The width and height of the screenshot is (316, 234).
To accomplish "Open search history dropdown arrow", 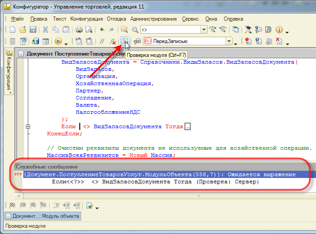I will [x=204, y=30].
